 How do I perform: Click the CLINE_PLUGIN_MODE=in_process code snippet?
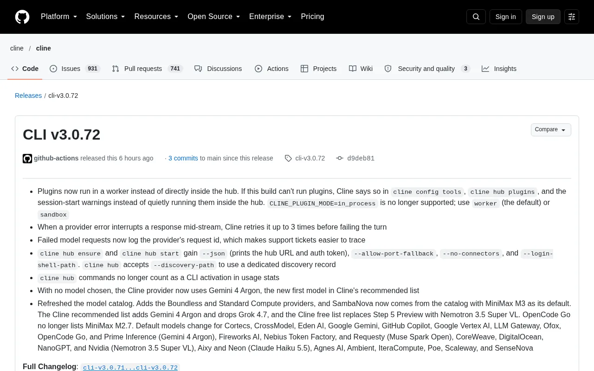click(x=323, y=203)
